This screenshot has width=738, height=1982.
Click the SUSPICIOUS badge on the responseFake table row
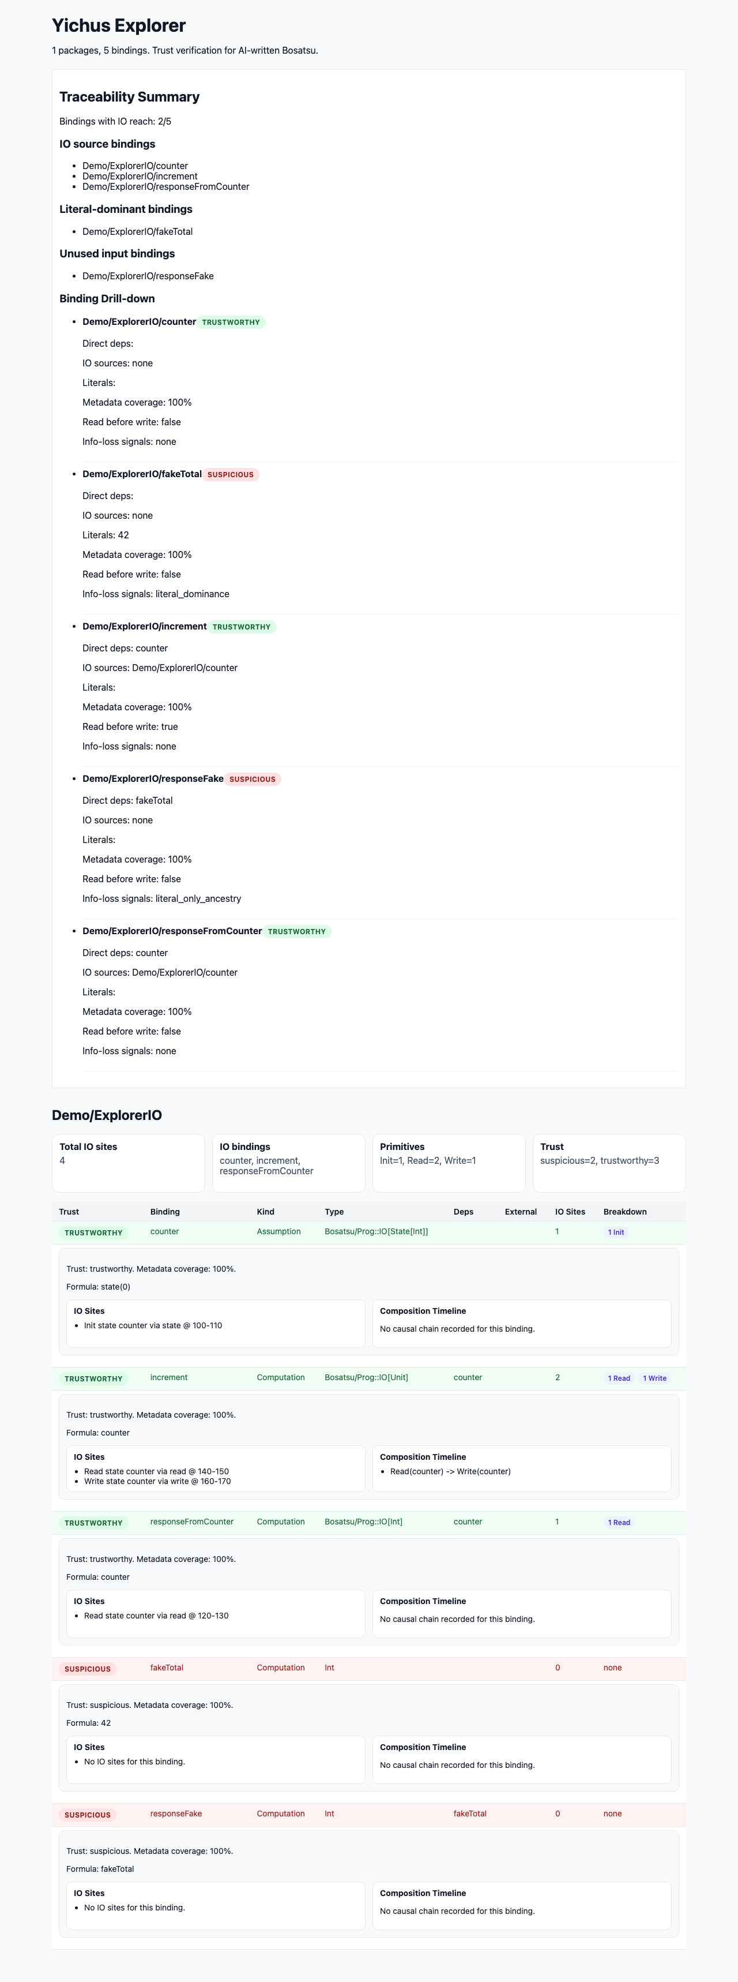point(86,1814)
